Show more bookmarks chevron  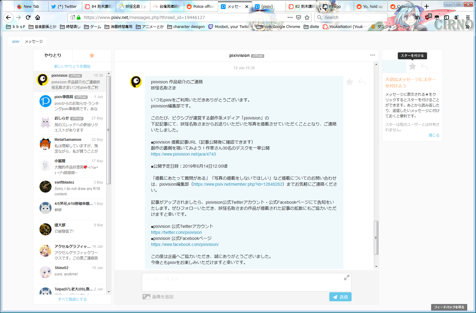[x=468, y=27]
